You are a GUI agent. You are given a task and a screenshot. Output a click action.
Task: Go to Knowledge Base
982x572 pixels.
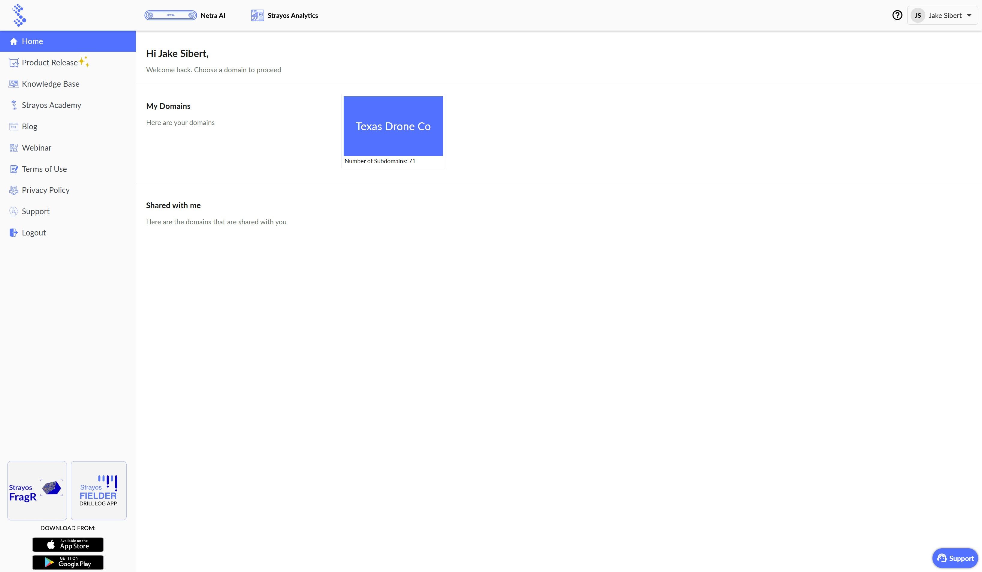pyautogui.click(x=68, y=84)
